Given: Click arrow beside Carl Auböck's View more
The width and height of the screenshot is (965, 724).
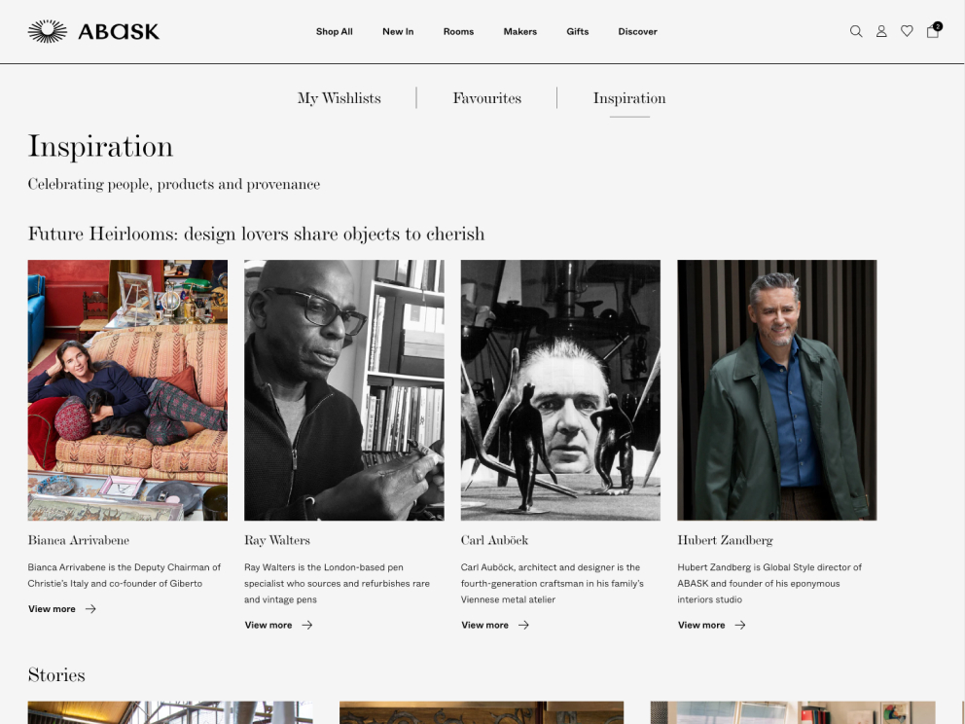Looking at the screenshot, I should (523, 625).
